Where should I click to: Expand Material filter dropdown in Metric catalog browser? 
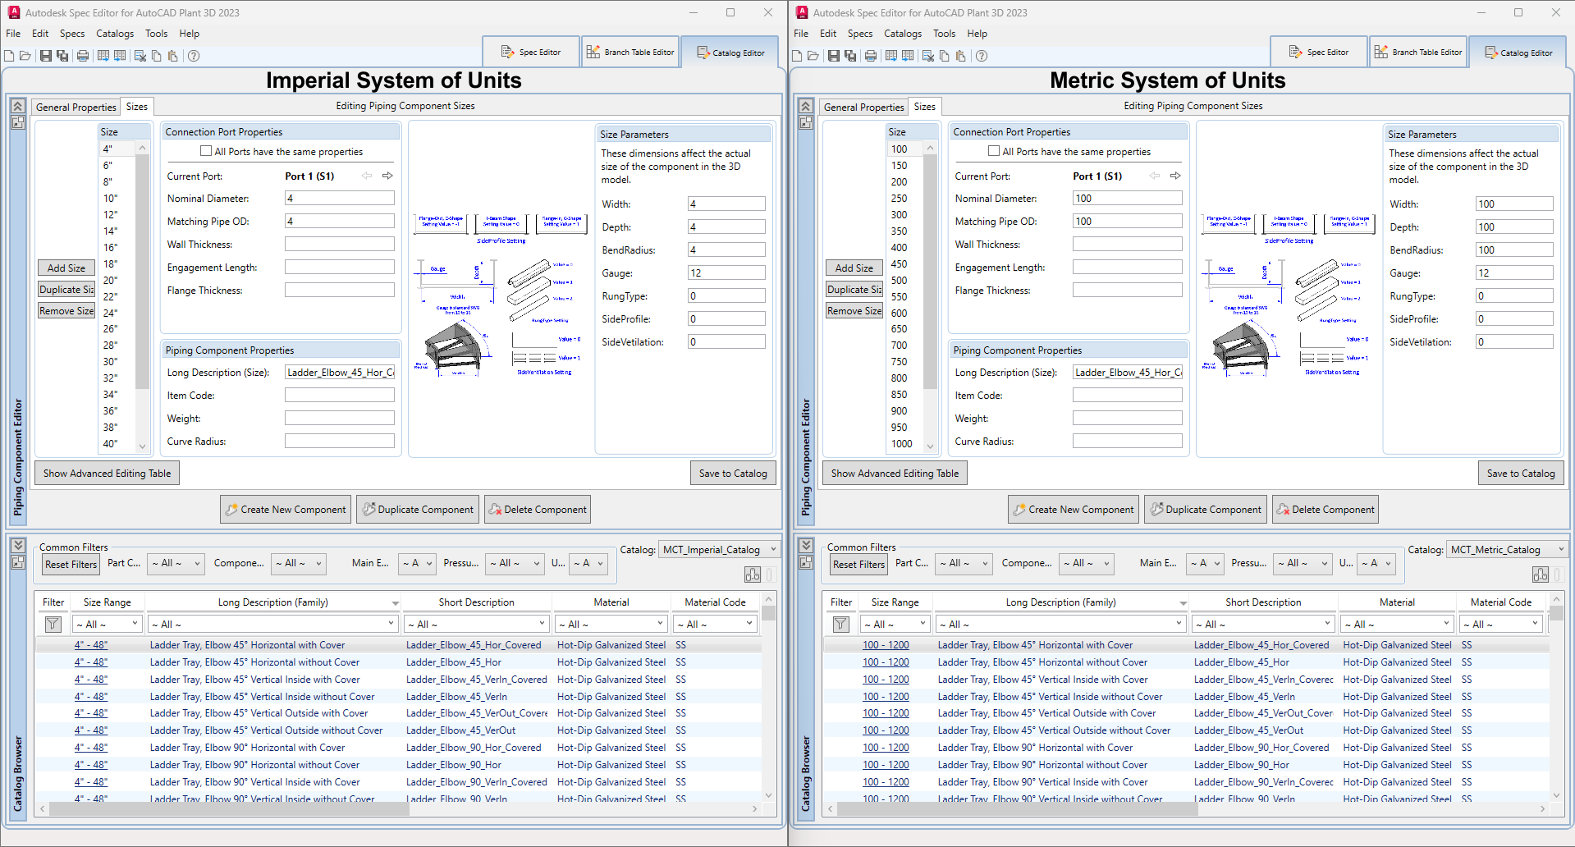pyautogui.click(x=1396, y=625)
